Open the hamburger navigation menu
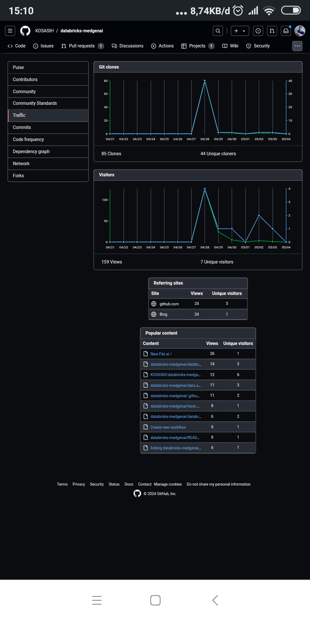Image resolution: width=310 pixels, height=621 pixels. coord(10,31)
